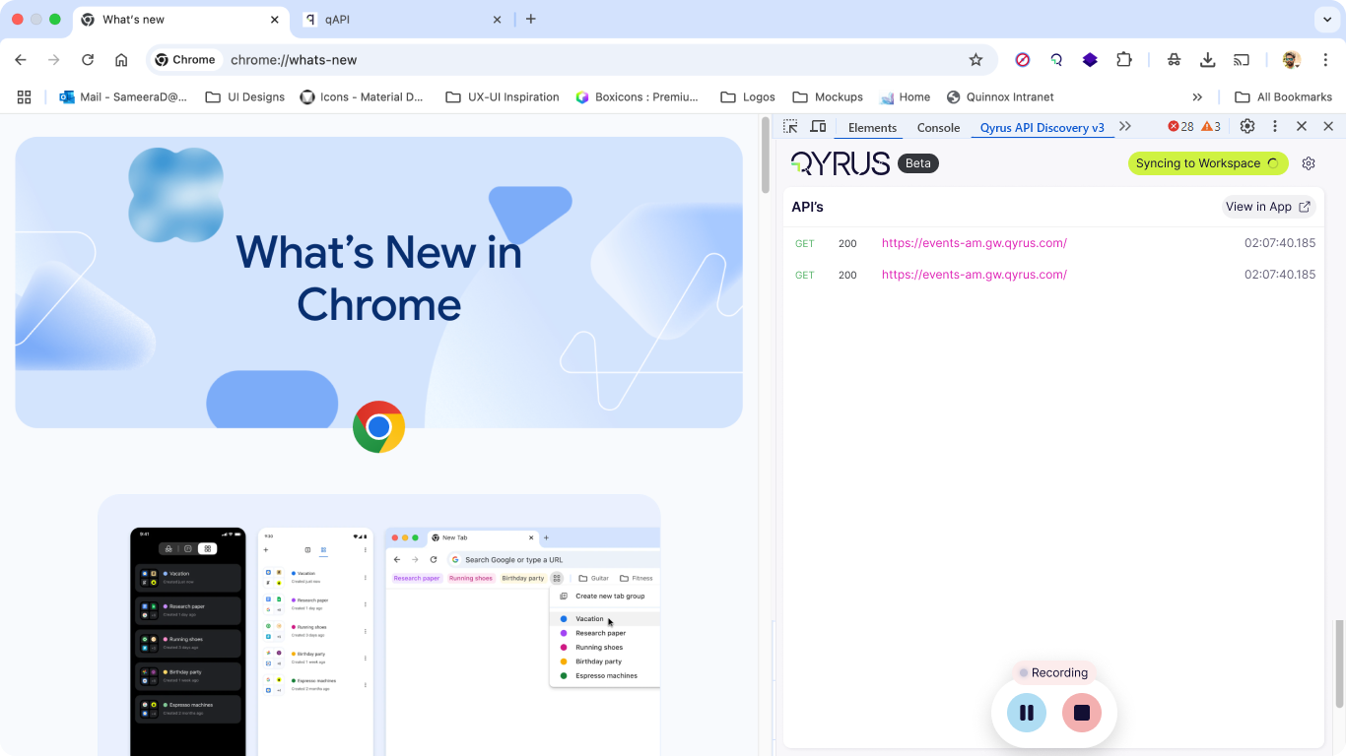Expand the bookmarks bar overflow chevron
Image resolution: width=1346 pixels, height=756 pixels.
click(1197, 96)
